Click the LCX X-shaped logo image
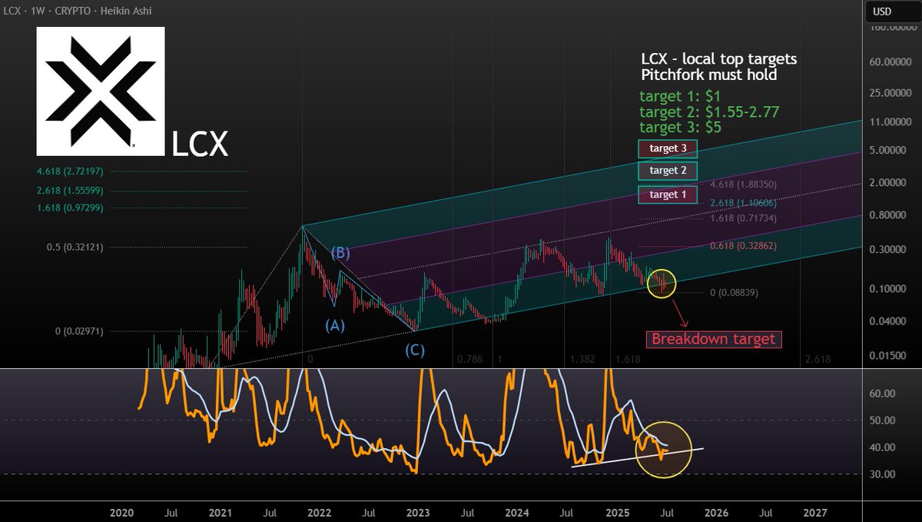This screenshot has height=522, width=922. coord(101,91)
